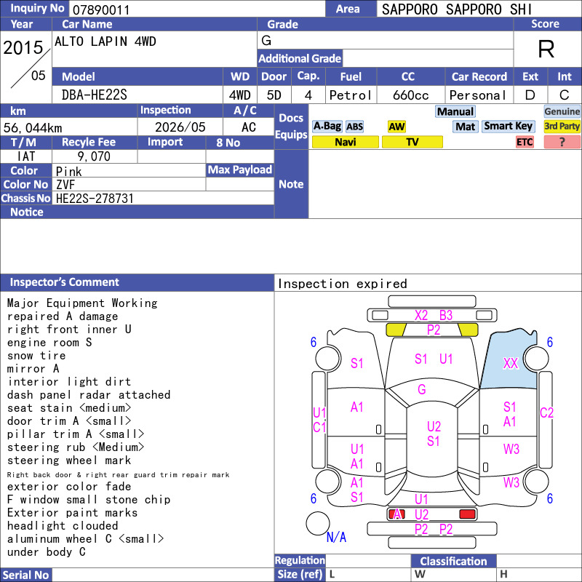This screenshot has height=582, width=582.
Task: Toggle the Genuine equipment tag
Action: pyautogui.click(x=562, y=111)
